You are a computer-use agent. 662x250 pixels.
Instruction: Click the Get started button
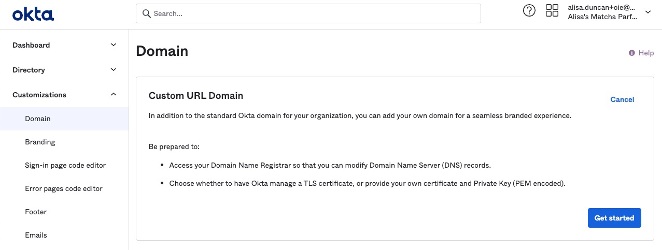point(614,218)
